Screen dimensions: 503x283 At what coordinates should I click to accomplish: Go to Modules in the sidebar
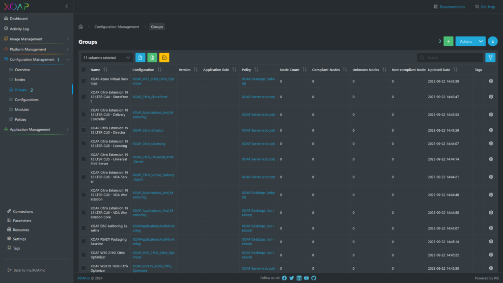tap(22, 110)
